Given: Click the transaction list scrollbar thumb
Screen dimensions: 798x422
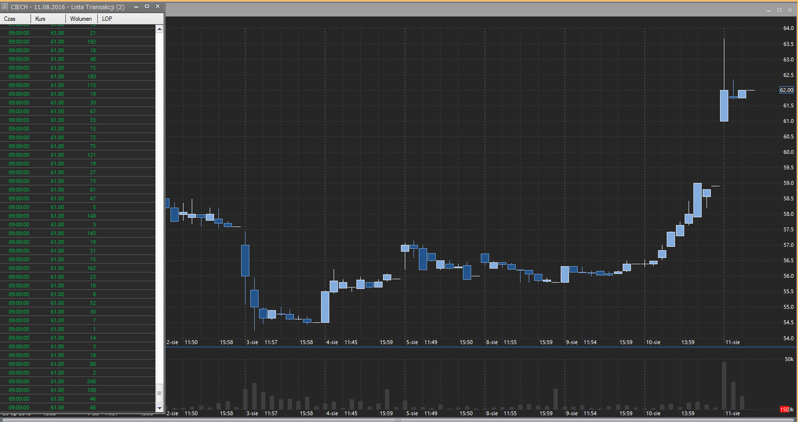Looking at the screenshot, I should click(x=159, y=392).
